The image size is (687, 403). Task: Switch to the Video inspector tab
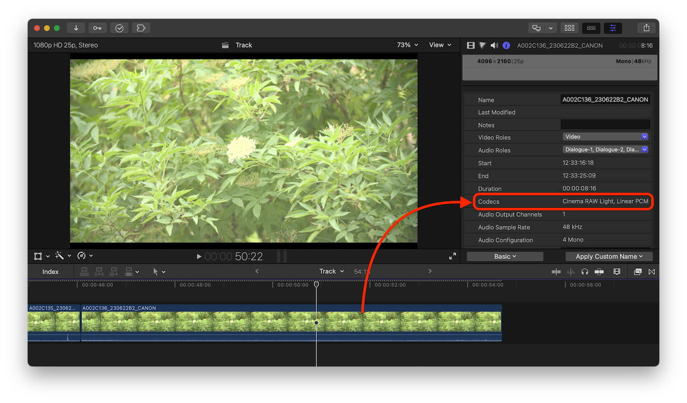point(470,45)
